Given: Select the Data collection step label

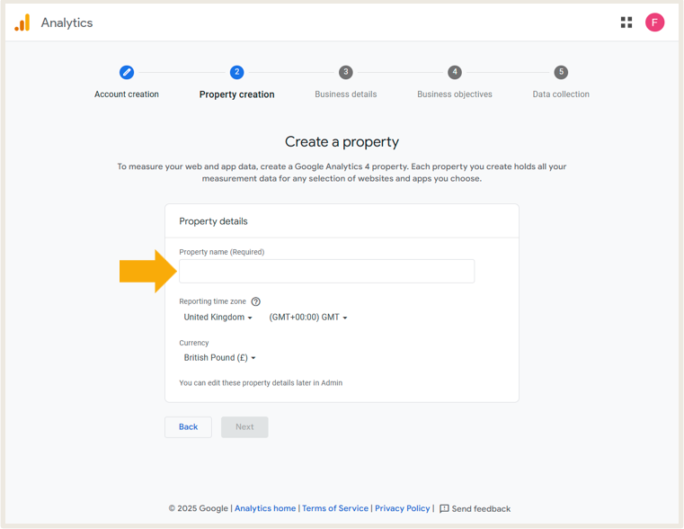Looking at the screenshot, I should click(x=561, y=94).
